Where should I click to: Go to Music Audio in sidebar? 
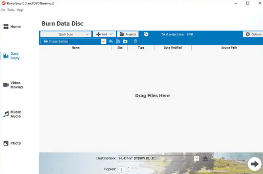[12, 114]
